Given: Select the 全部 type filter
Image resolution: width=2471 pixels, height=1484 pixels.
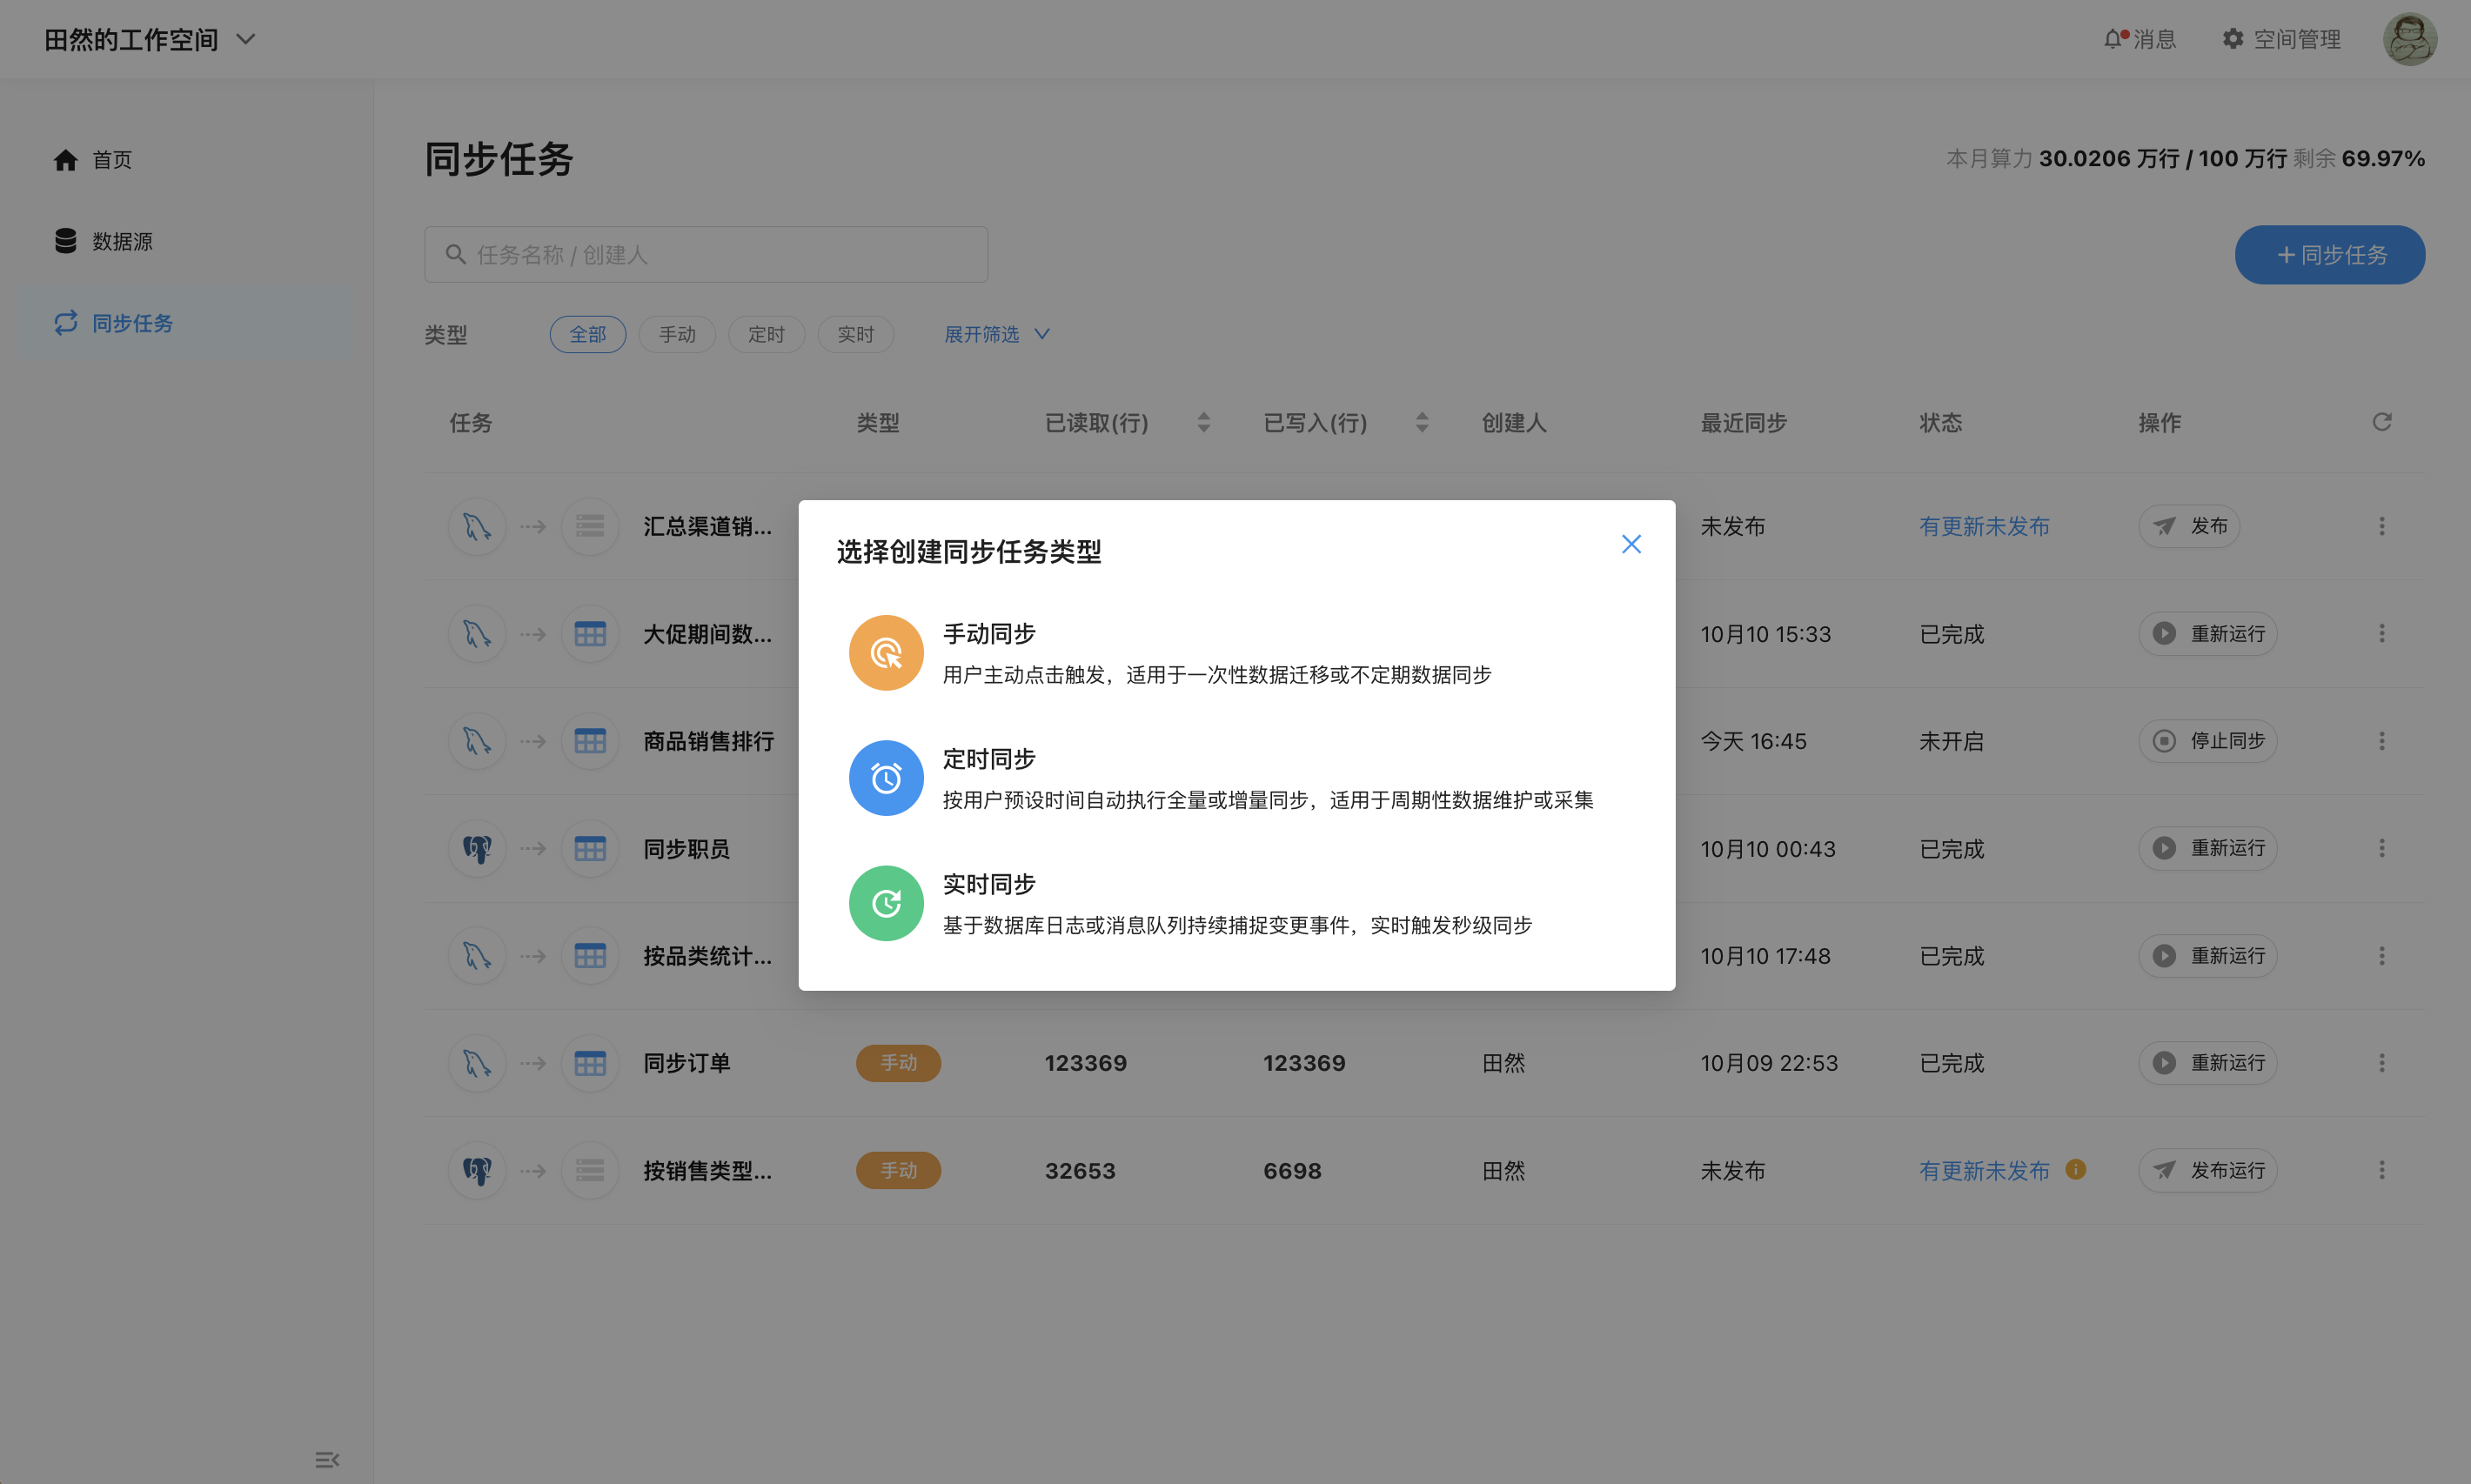Looking at the screenshot, I should tap(587, 334).
